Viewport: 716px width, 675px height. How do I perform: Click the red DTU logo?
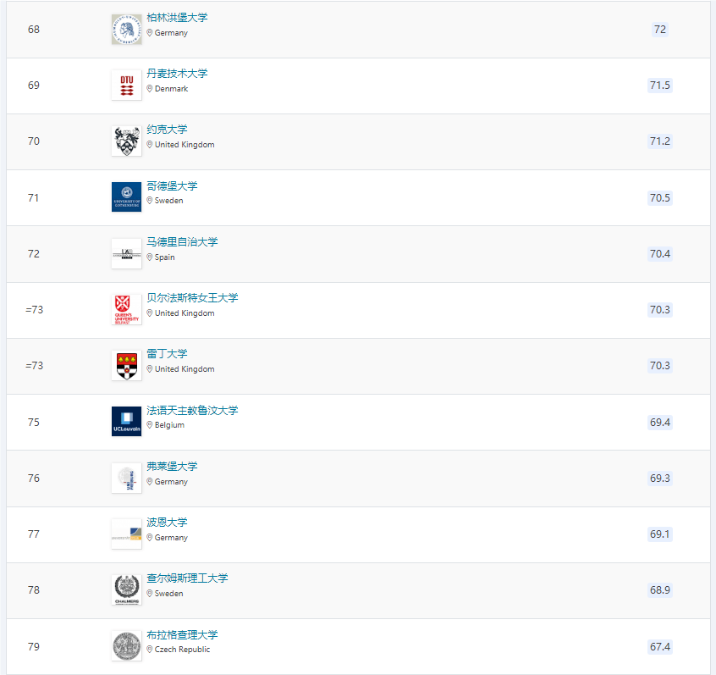[126, 86]
